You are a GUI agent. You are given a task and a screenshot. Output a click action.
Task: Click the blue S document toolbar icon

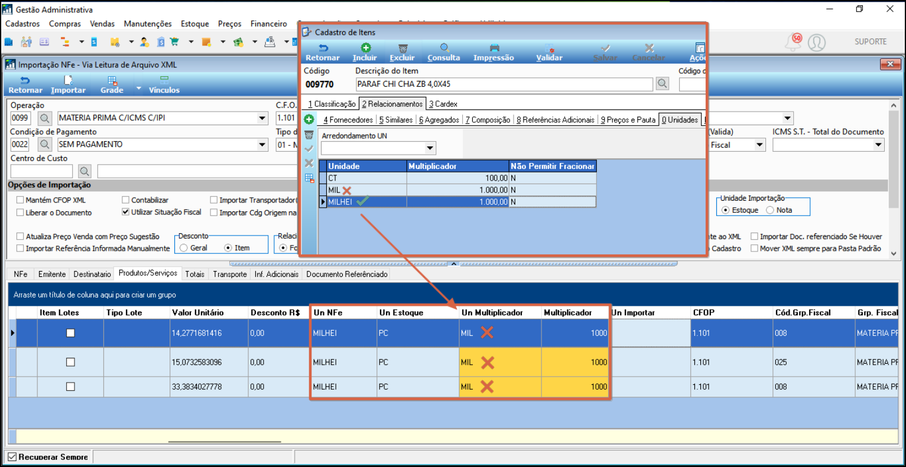tap(95, 42)
